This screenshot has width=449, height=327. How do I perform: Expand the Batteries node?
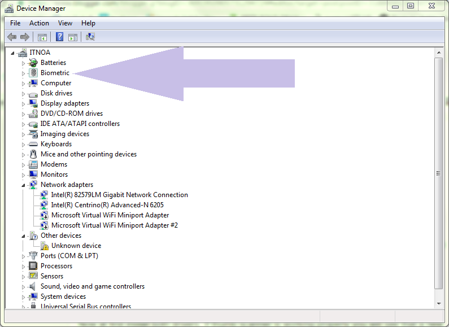tap(23, 63)
